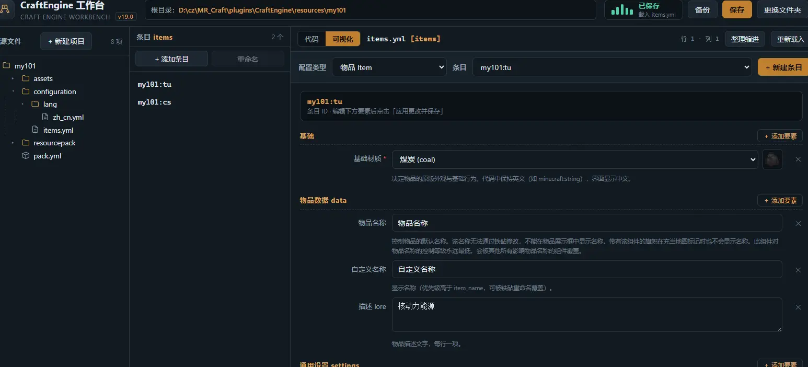Click the 备份 button
Image resolution: width=808 pixels, height=367 pixels.
(702, 9)
